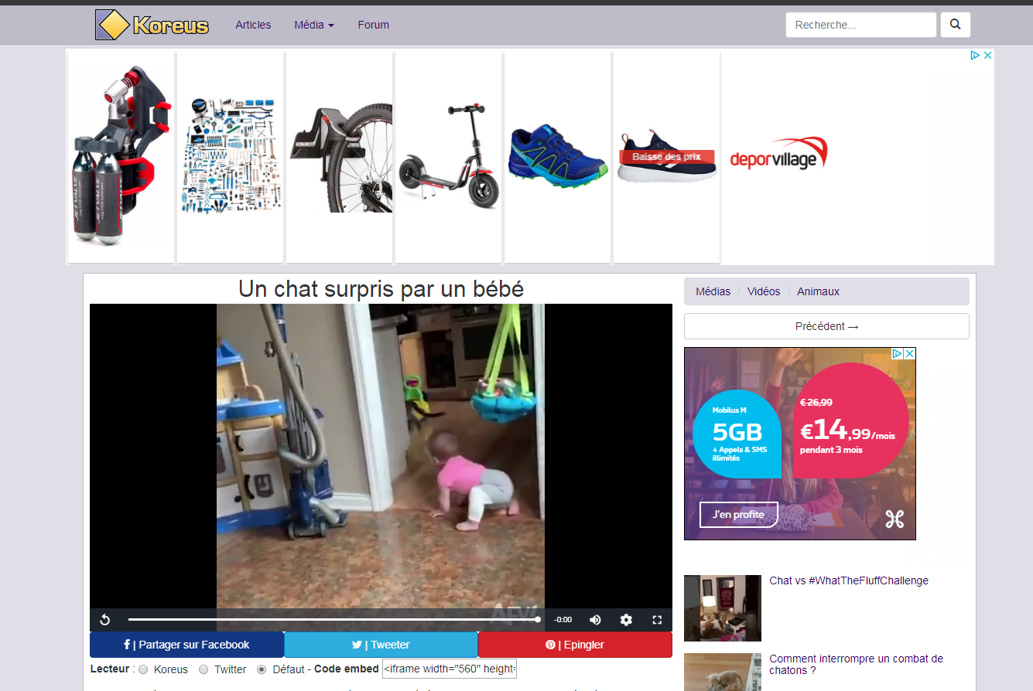
Task: Select the Koreus player radio button
Action: pos(143,669)
